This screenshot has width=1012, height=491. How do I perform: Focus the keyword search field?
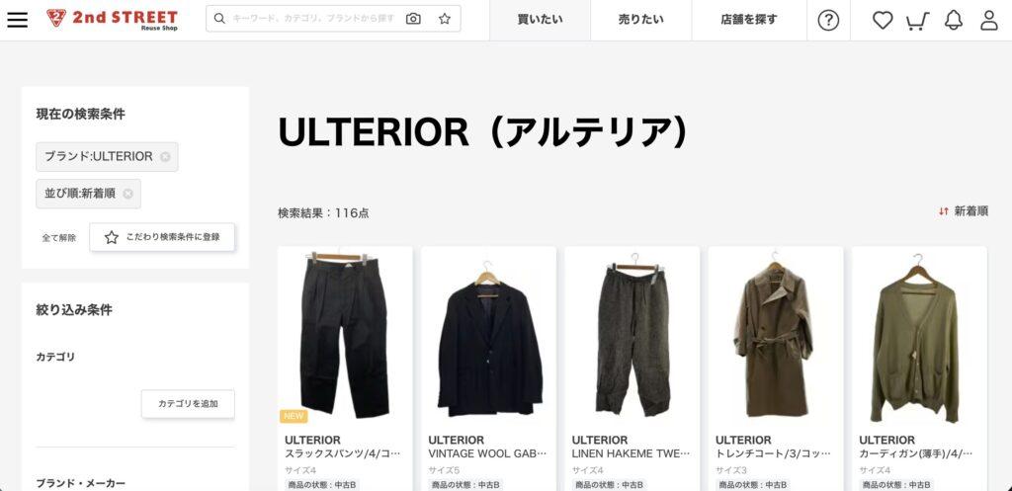pos(313,19)
